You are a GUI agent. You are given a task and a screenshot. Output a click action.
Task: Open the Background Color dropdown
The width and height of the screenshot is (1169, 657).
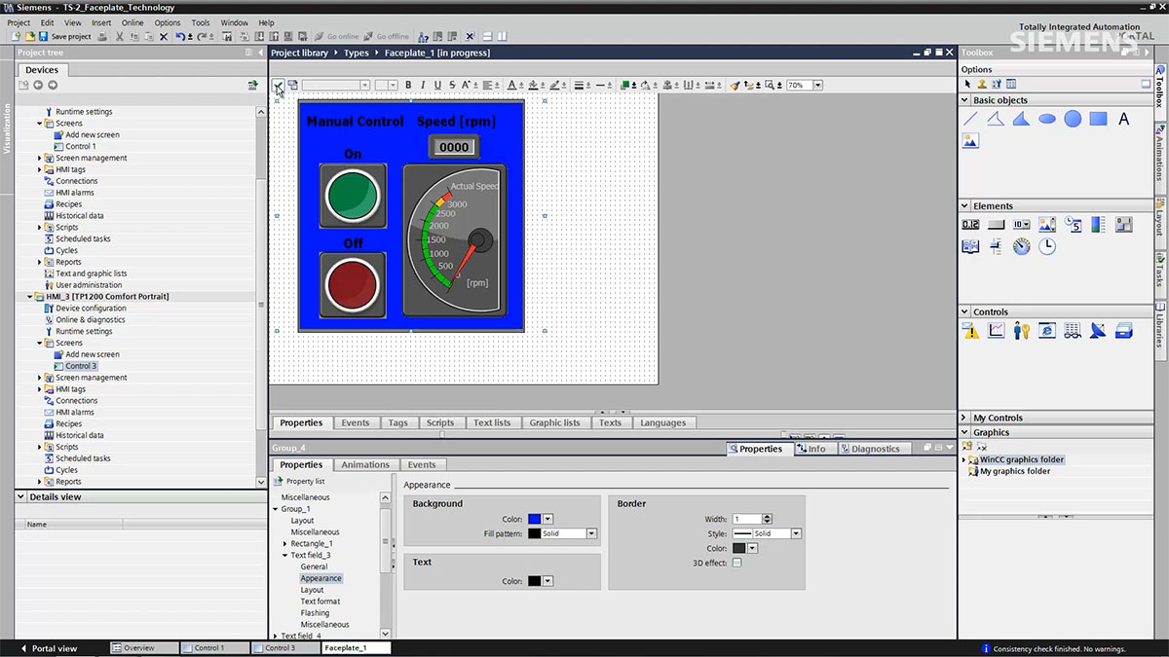click(x=547, y=520)
